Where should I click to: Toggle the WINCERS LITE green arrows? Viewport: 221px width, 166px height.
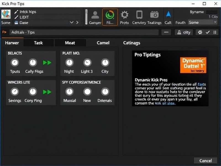(47, 92)
